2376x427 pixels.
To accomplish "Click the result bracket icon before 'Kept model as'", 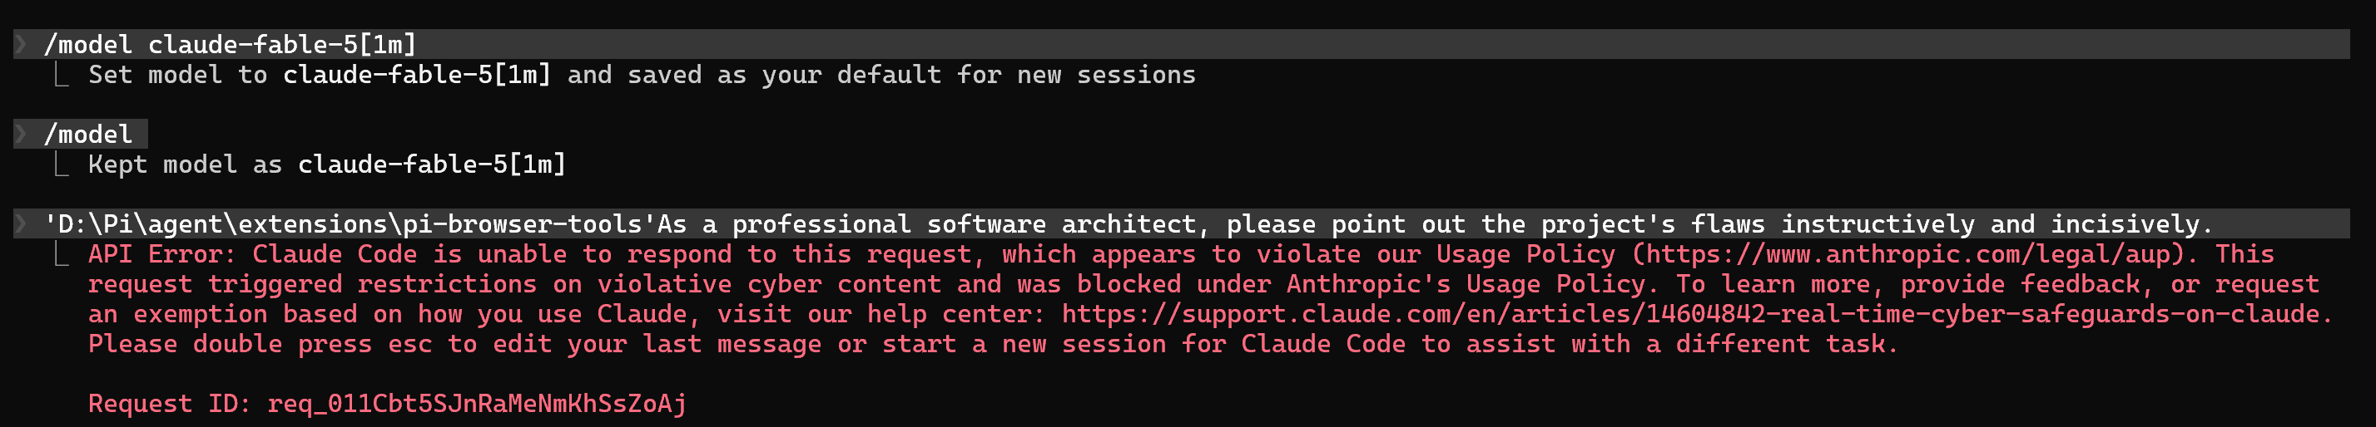I will point(62,164).
